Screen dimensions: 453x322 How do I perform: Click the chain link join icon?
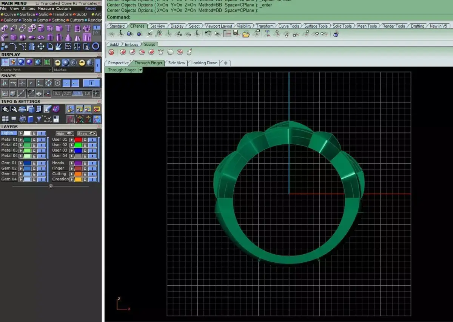(x=68, y=46)
